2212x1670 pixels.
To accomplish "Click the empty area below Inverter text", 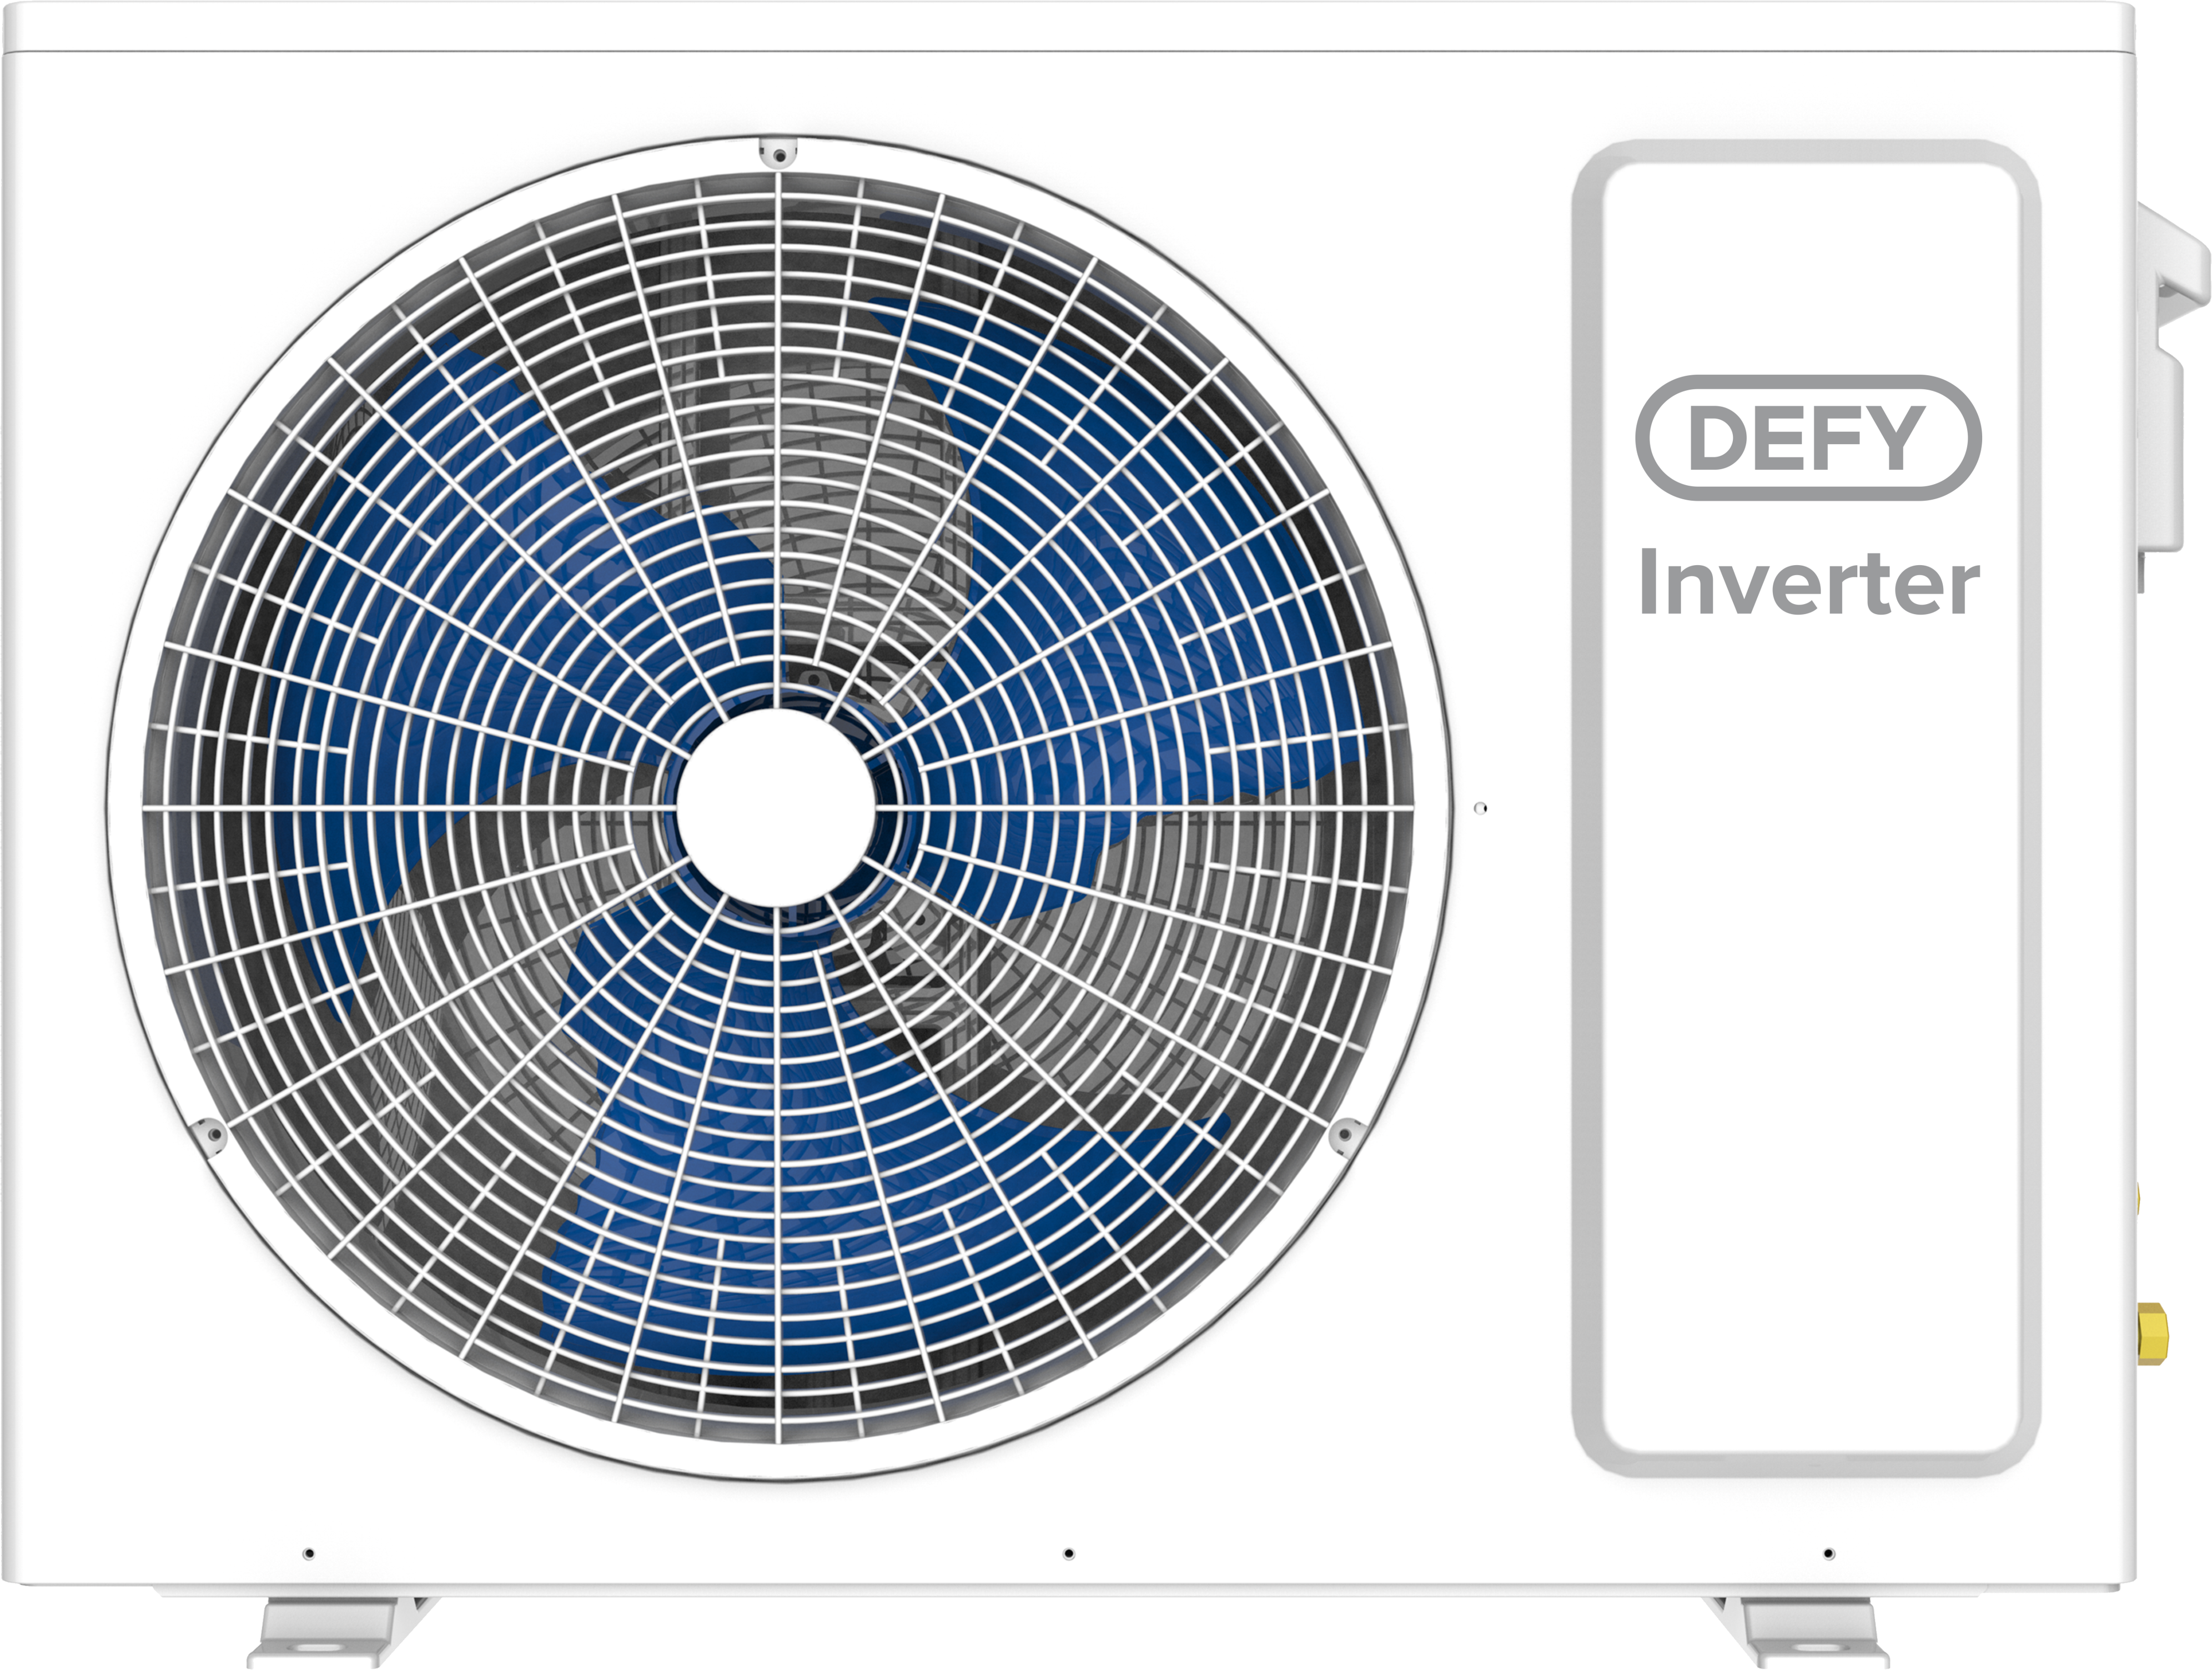I will (1805, 1000).
